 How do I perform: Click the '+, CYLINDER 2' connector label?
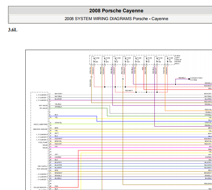[42, 95]
